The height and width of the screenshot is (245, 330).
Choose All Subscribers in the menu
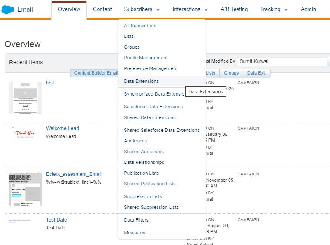click(140, 26)
